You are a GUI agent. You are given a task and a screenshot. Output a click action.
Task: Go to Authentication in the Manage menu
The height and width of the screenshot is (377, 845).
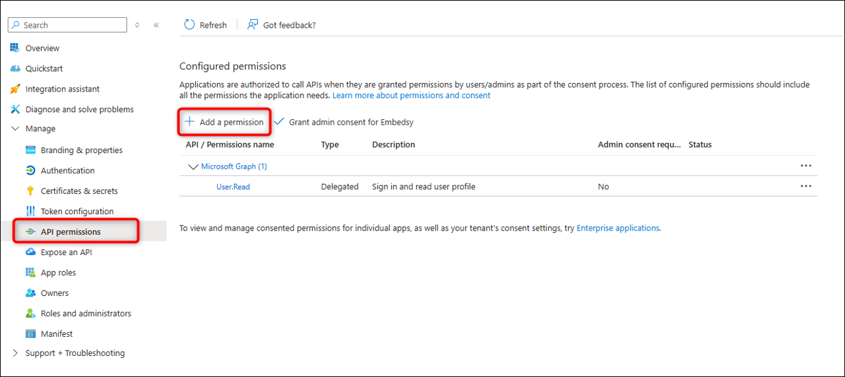(68, 171)
